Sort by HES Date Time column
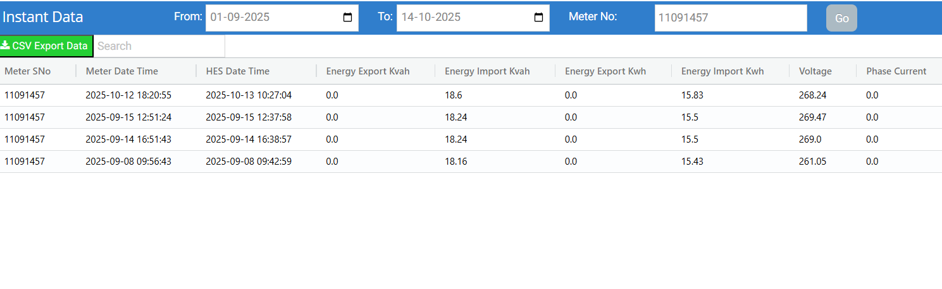 tap(238, 71)
